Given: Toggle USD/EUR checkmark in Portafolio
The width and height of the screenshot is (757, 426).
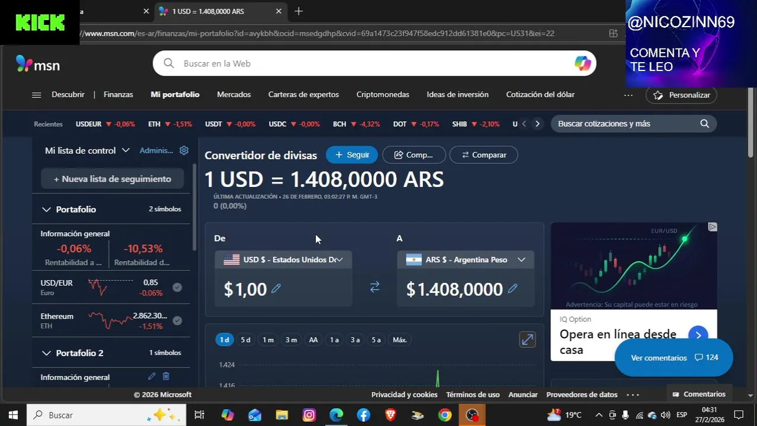Looking at the screenshot, I should click(x=177, y=288).
